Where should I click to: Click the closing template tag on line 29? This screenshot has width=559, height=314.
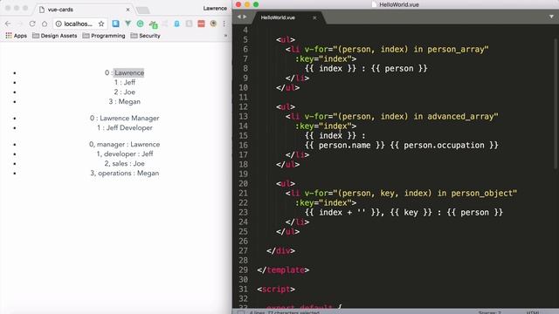click(283, 270)
